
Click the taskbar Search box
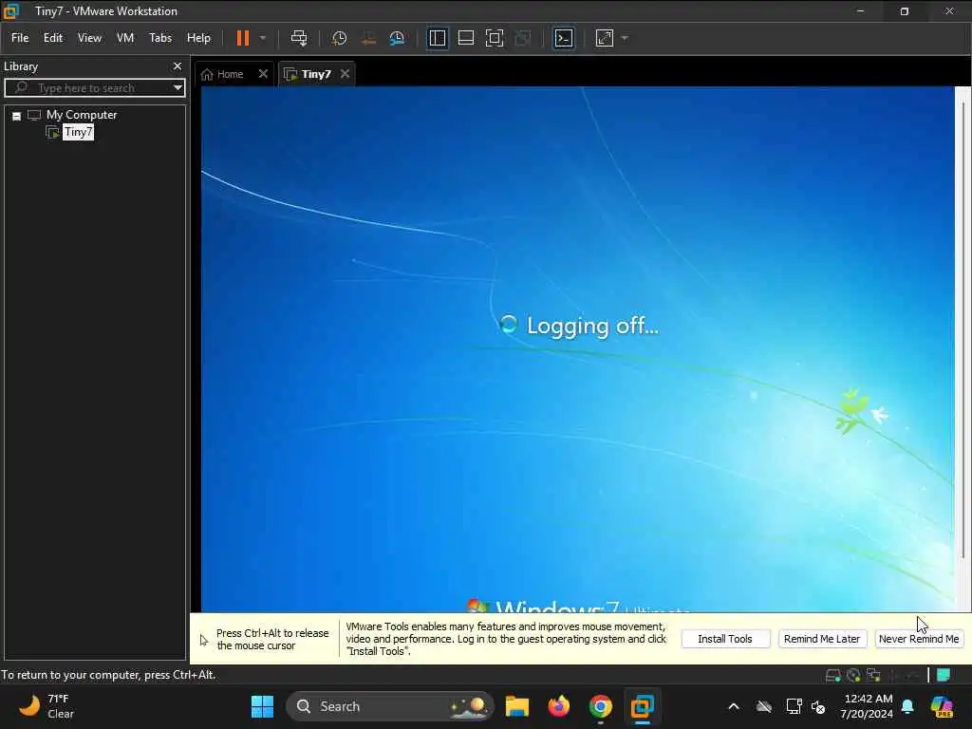pyautogui.click(x=390, y=706)
